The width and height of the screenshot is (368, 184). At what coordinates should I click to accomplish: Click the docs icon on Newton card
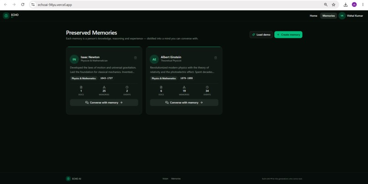[x=81, y=87]
